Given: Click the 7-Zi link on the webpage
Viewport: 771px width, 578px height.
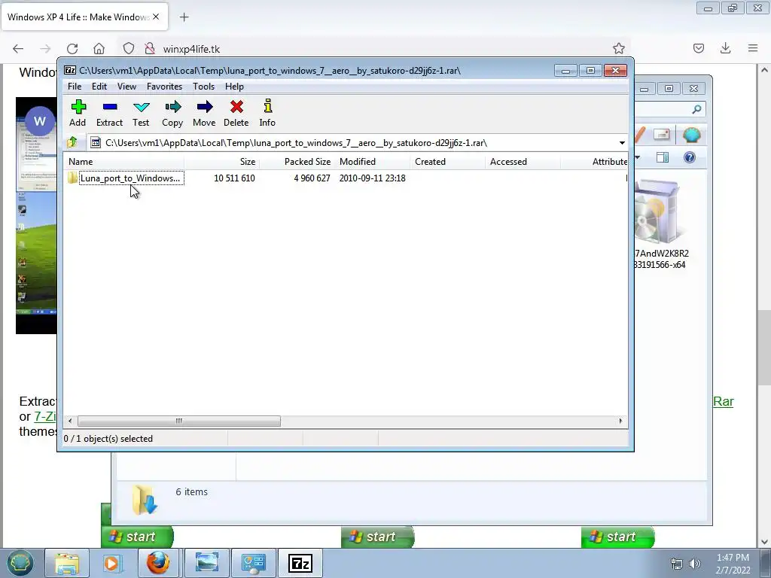Looking at the screenshot, I should pyautogui.click(x=44, y=417).
